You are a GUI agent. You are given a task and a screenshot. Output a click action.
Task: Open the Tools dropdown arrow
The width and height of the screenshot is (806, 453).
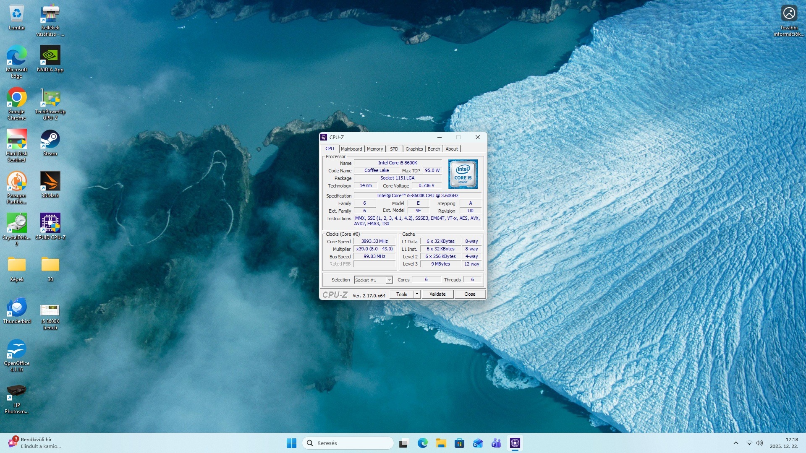417,294
